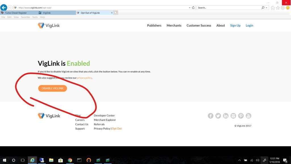The height and width of the screenshot is (164, 291).
Task: Click the smiley feedback icon
Action: click(288, 8)
